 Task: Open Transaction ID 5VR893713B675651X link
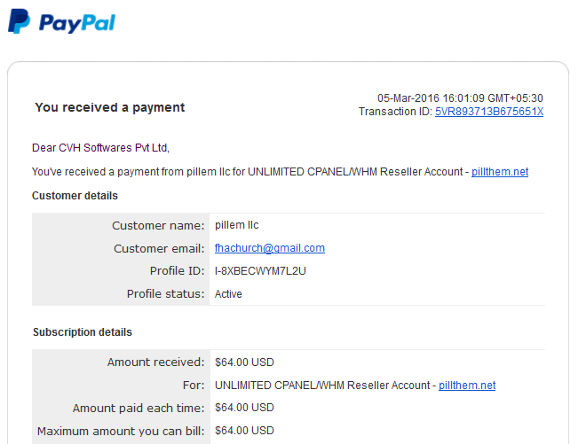pyautogui.click(x=489, y=112)
